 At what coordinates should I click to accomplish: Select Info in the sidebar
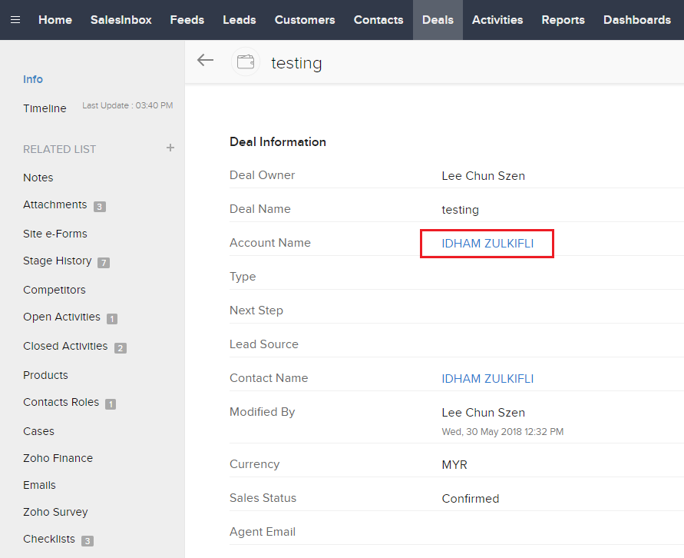tap(33, 79)
